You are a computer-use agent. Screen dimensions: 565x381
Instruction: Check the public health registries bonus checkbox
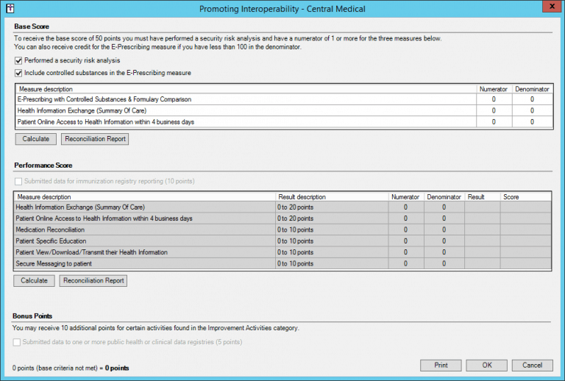pyautogui.click(x=18, y=342)
